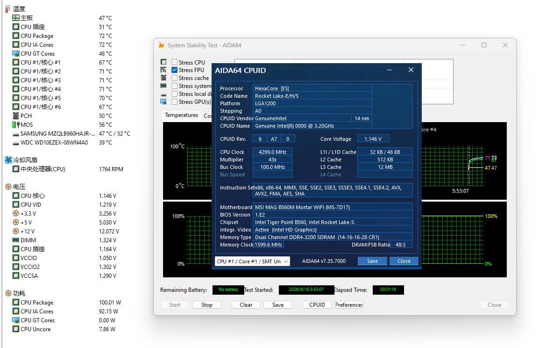The height and width of the screenshot is (348, 539).
Task: Click the +12 V voltage icon
Action: click(x=16, y=232)
